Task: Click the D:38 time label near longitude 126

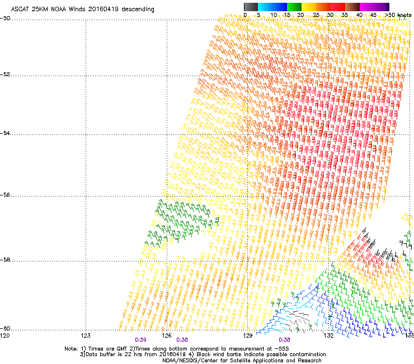Action: (x=182, y=340)
